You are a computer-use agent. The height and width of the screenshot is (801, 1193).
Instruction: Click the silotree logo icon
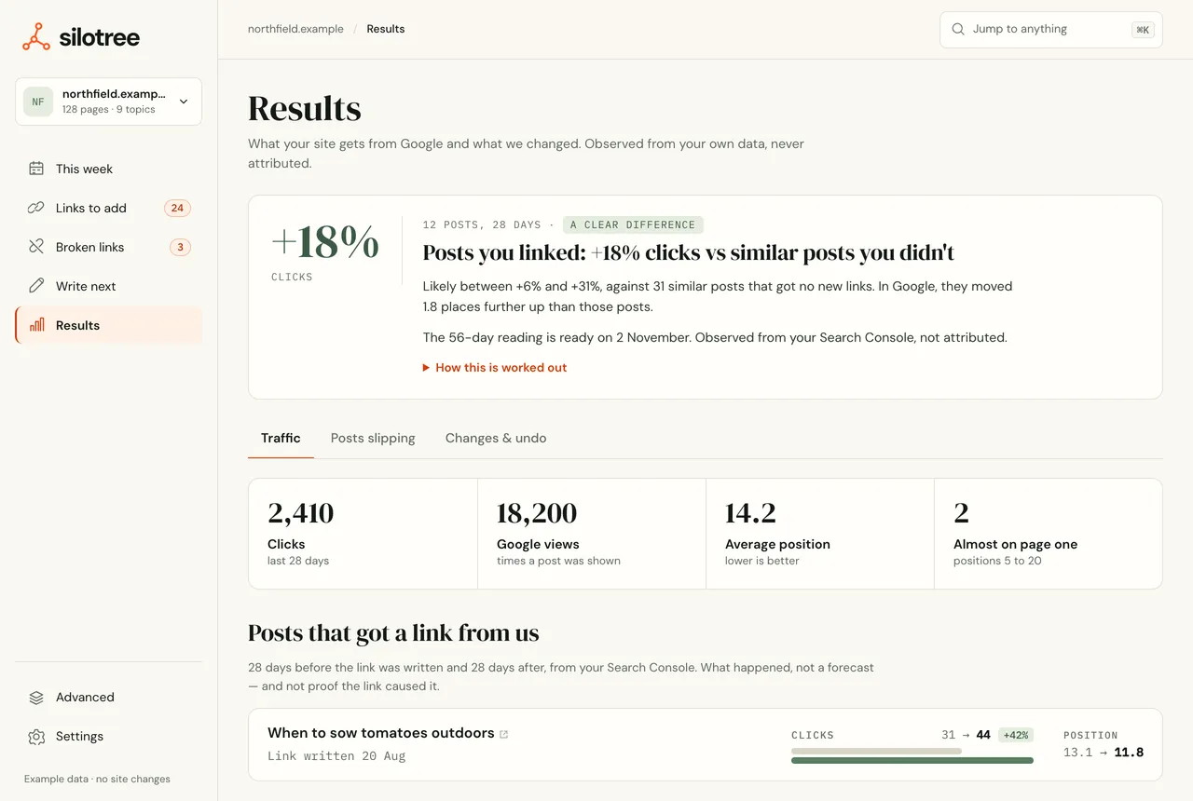pyautogui.click(x=36, y=37)
